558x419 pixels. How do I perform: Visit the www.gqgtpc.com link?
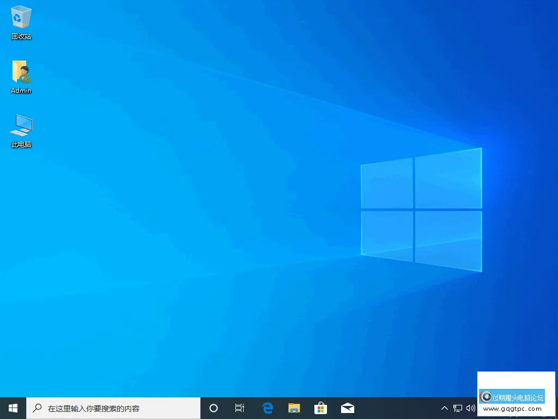tap(513, 410)
